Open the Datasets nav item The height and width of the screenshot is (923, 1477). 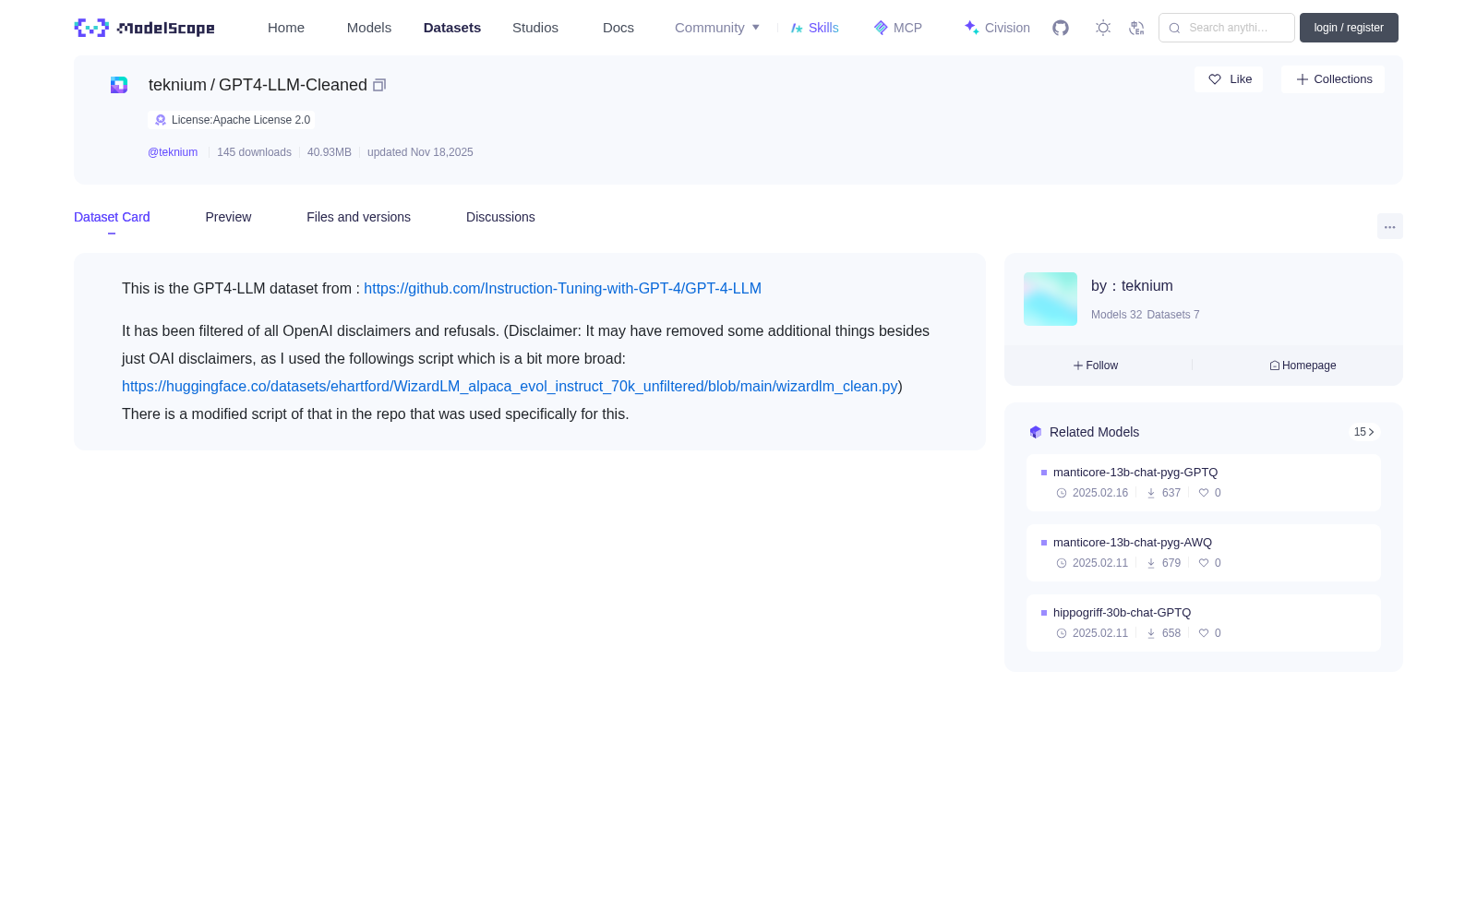tap(452, 28)
